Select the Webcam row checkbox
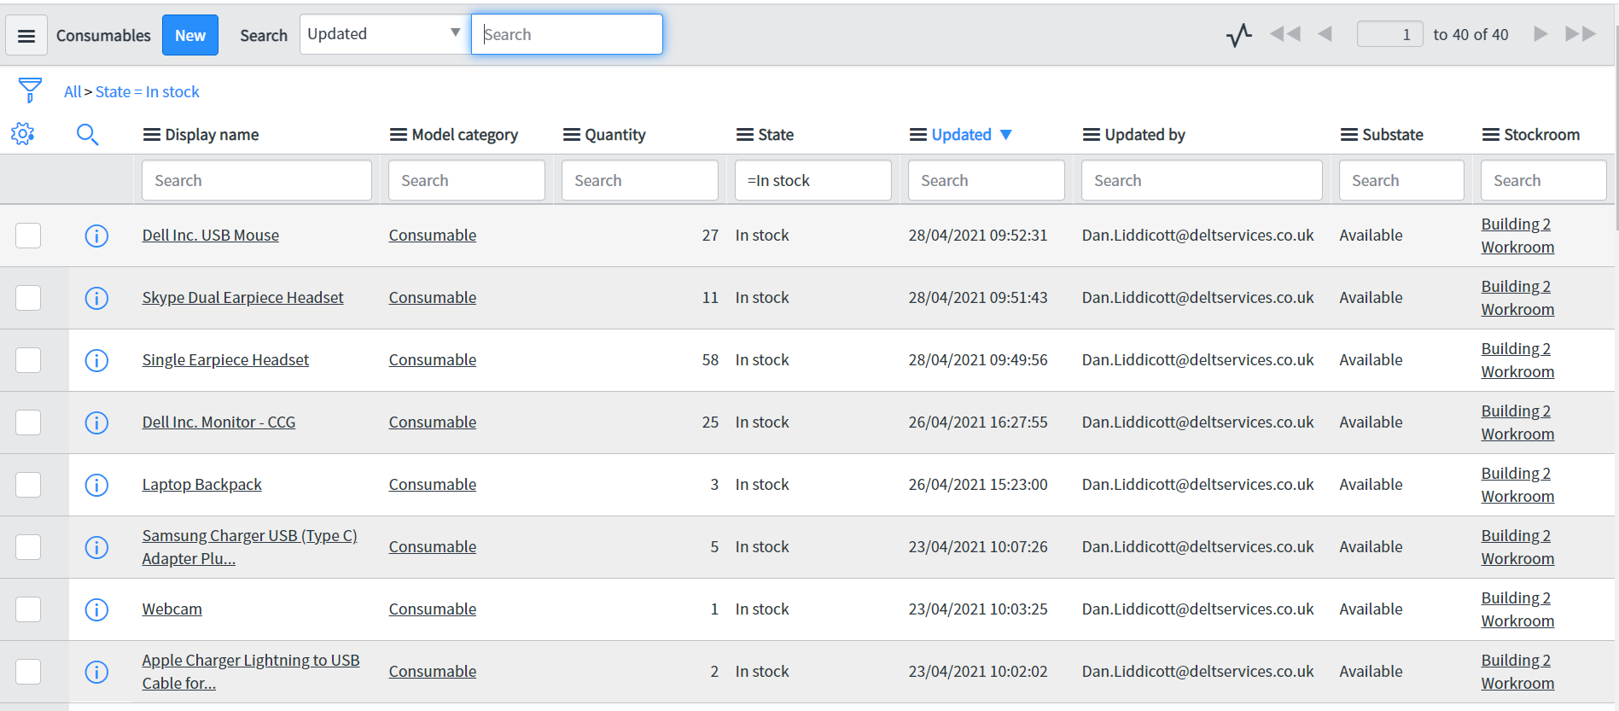The width and height of the screenshot is (1619, 711). coord(28,609)
